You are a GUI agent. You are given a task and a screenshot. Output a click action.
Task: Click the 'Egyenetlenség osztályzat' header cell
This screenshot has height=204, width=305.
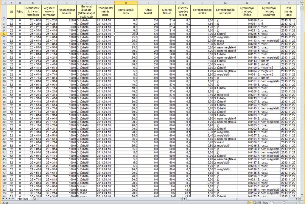click(x=225, y=12)
